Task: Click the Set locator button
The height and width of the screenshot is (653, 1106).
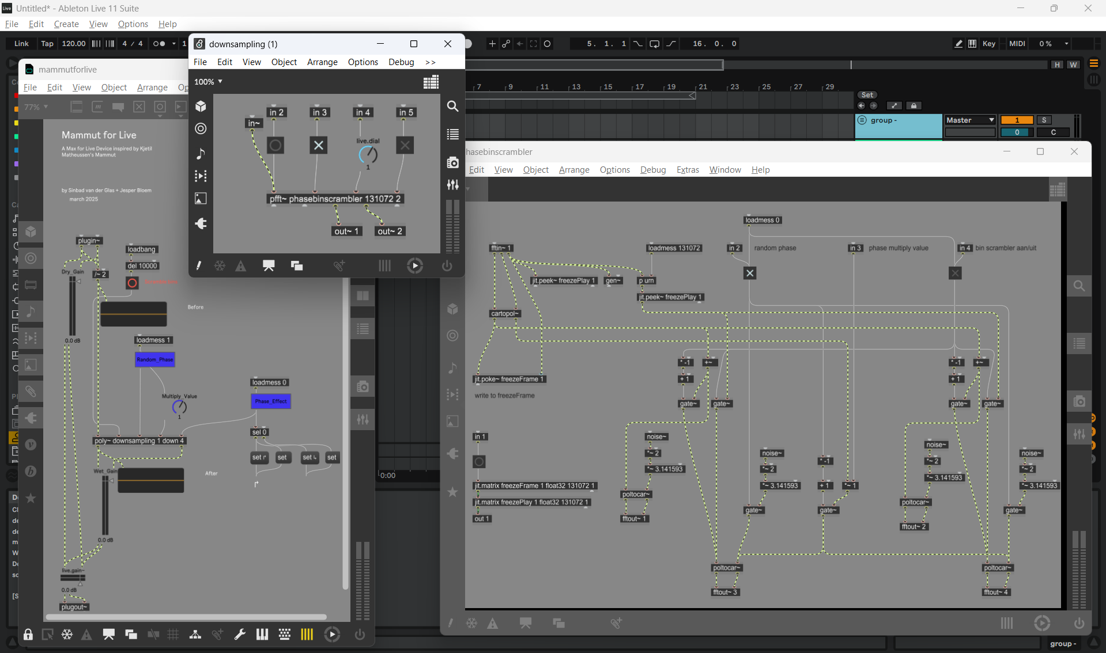Action: point(867,95)
